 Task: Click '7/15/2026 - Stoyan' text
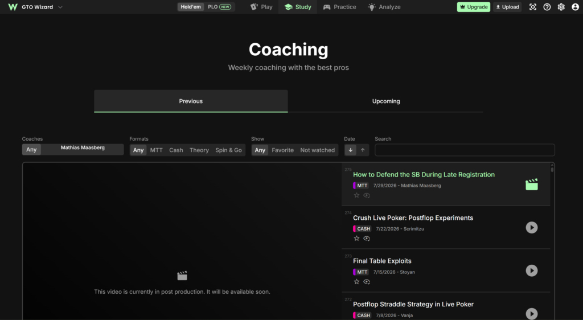394,272
